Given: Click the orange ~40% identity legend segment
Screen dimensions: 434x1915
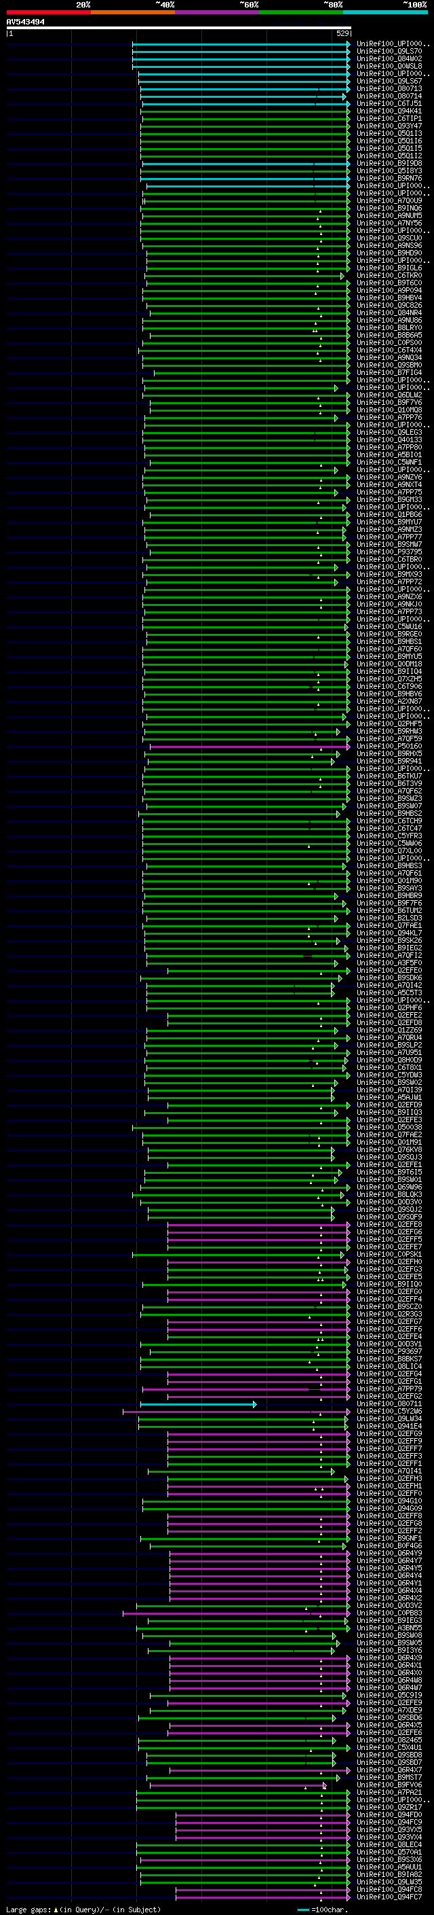Looking at the screenshot, I should (x=133, y=12).
